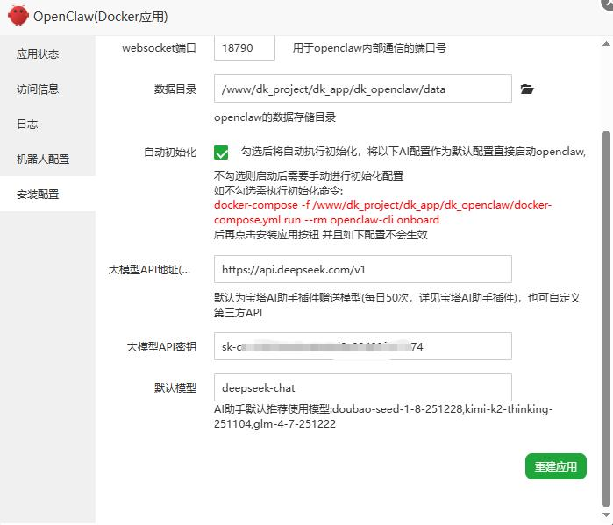613x525 pixels.
Task: Edit the 大模型API地址 field with deepseek URL
Action: click(363, 269)
